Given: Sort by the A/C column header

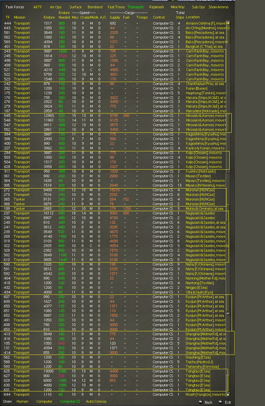Looking at the screenshot, I should tap(103, 17).
